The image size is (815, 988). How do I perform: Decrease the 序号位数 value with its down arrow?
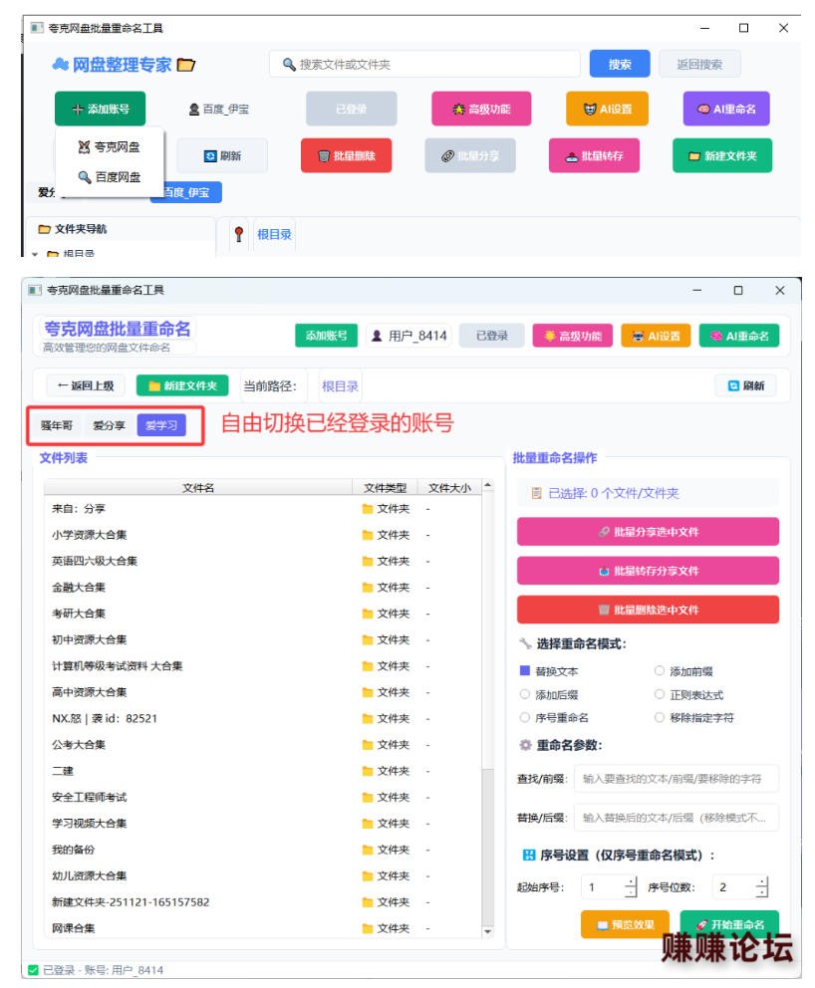(x=762, y=892)
